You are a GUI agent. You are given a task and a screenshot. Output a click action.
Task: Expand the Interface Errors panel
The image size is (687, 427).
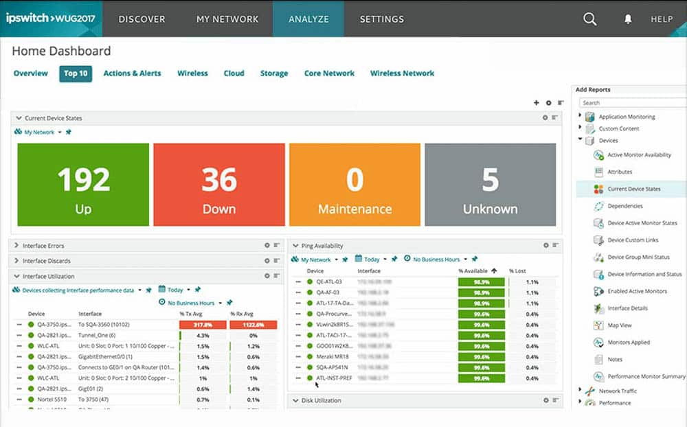pos(16,245)
